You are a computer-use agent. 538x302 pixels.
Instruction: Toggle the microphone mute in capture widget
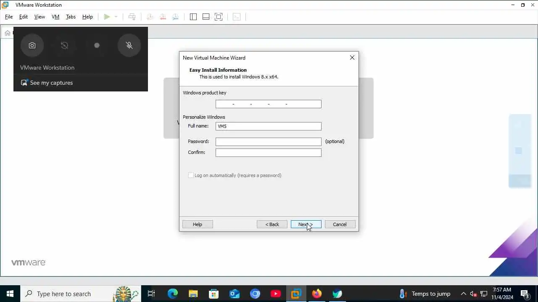tap(129, 45)
